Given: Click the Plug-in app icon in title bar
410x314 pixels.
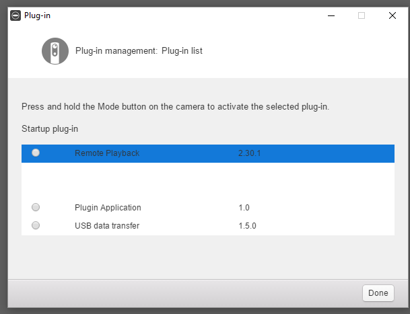Looking at the screenshot, I should pyautogui.click(x=15, y=15).
